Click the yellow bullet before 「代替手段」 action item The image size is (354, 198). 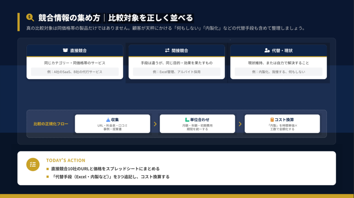[48, 177]
